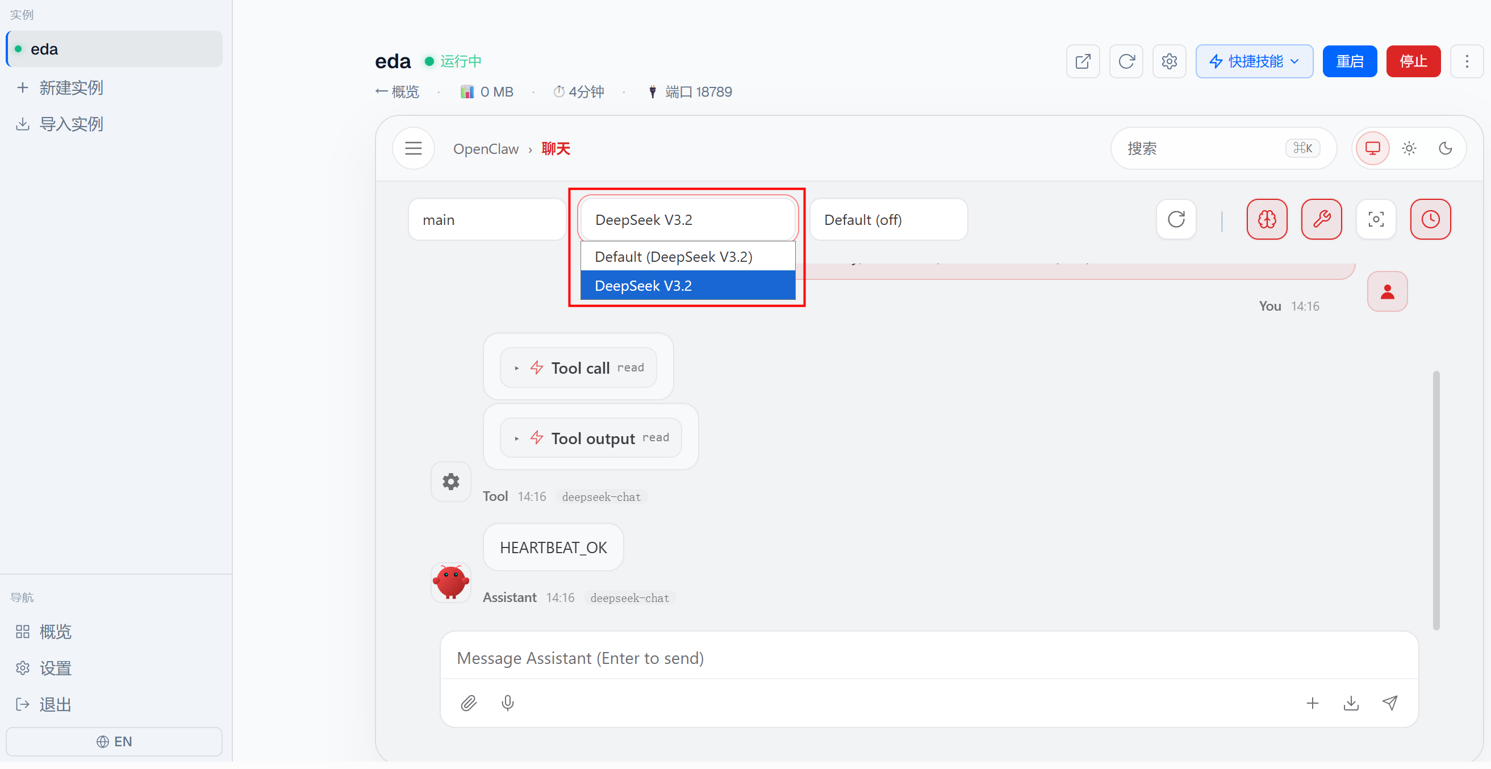Click the 端口 18789 label
1491x769 pixels.
pos(690,92)
